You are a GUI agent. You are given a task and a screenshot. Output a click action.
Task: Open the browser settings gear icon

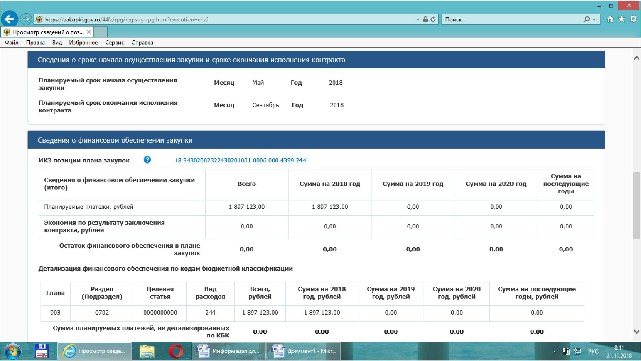point(633,19)
